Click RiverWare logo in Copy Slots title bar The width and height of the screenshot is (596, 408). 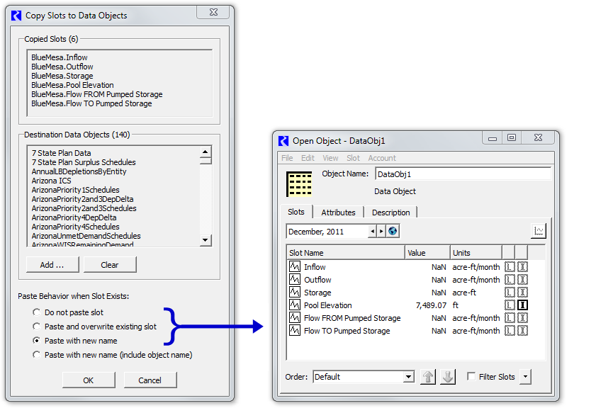click(x=16, y=16)
